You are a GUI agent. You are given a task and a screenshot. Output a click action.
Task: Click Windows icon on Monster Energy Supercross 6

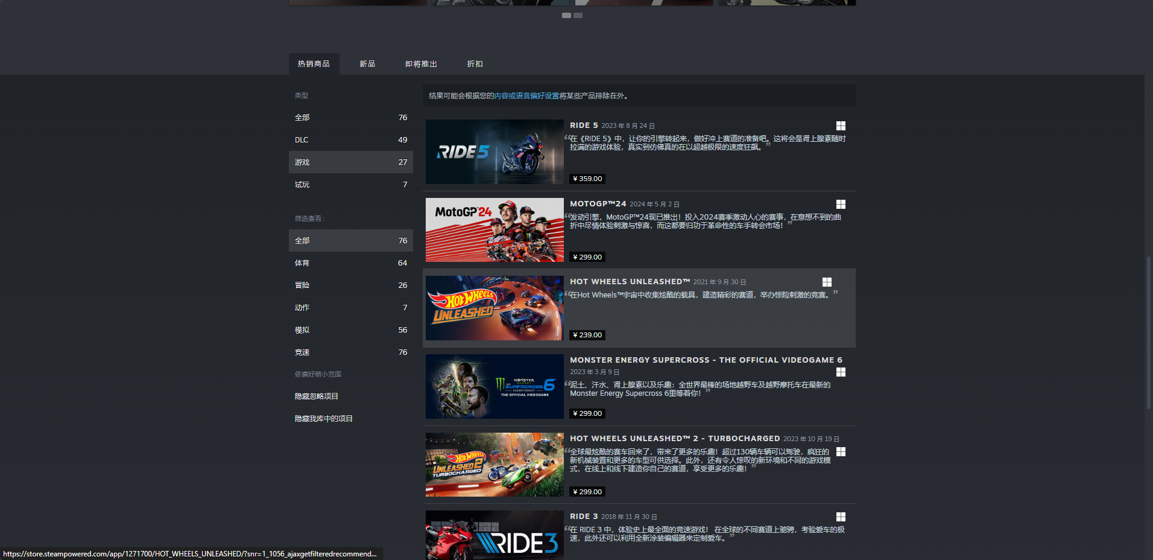tap(841, 372)
